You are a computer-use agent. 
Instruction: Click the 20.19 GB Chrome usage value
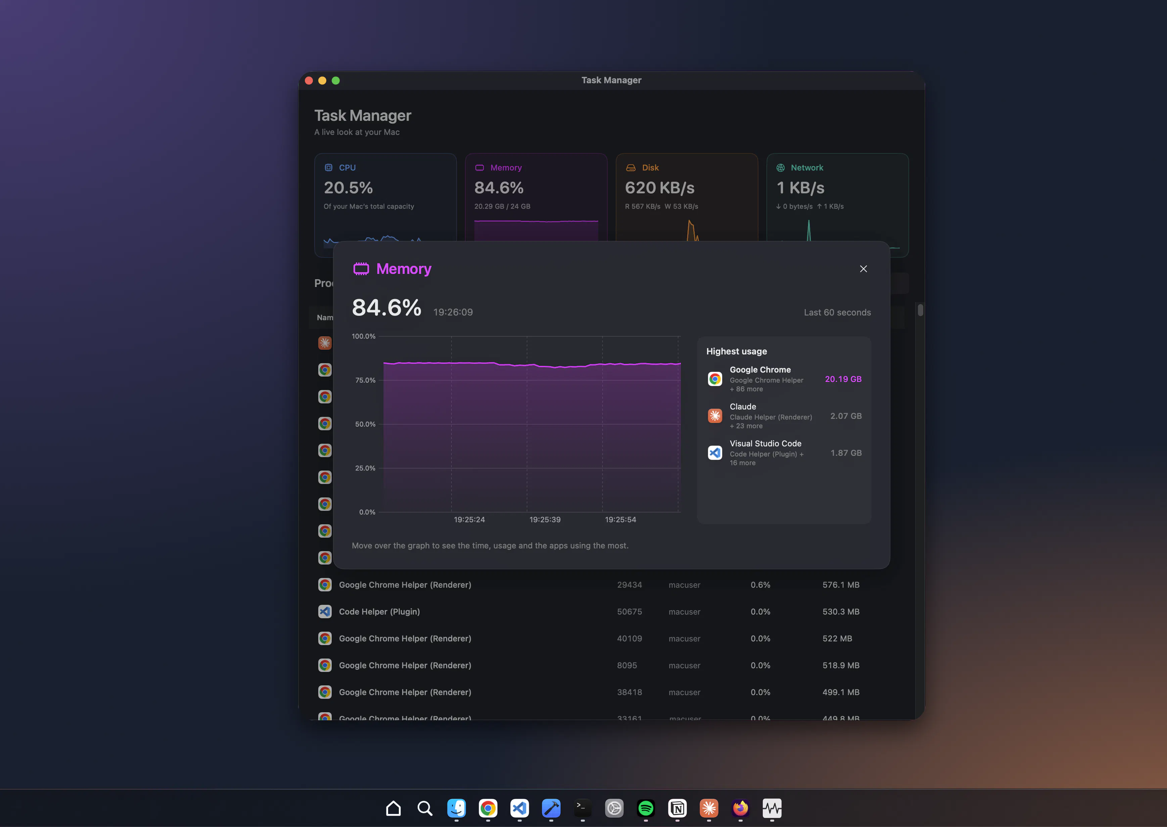point(843,379)
